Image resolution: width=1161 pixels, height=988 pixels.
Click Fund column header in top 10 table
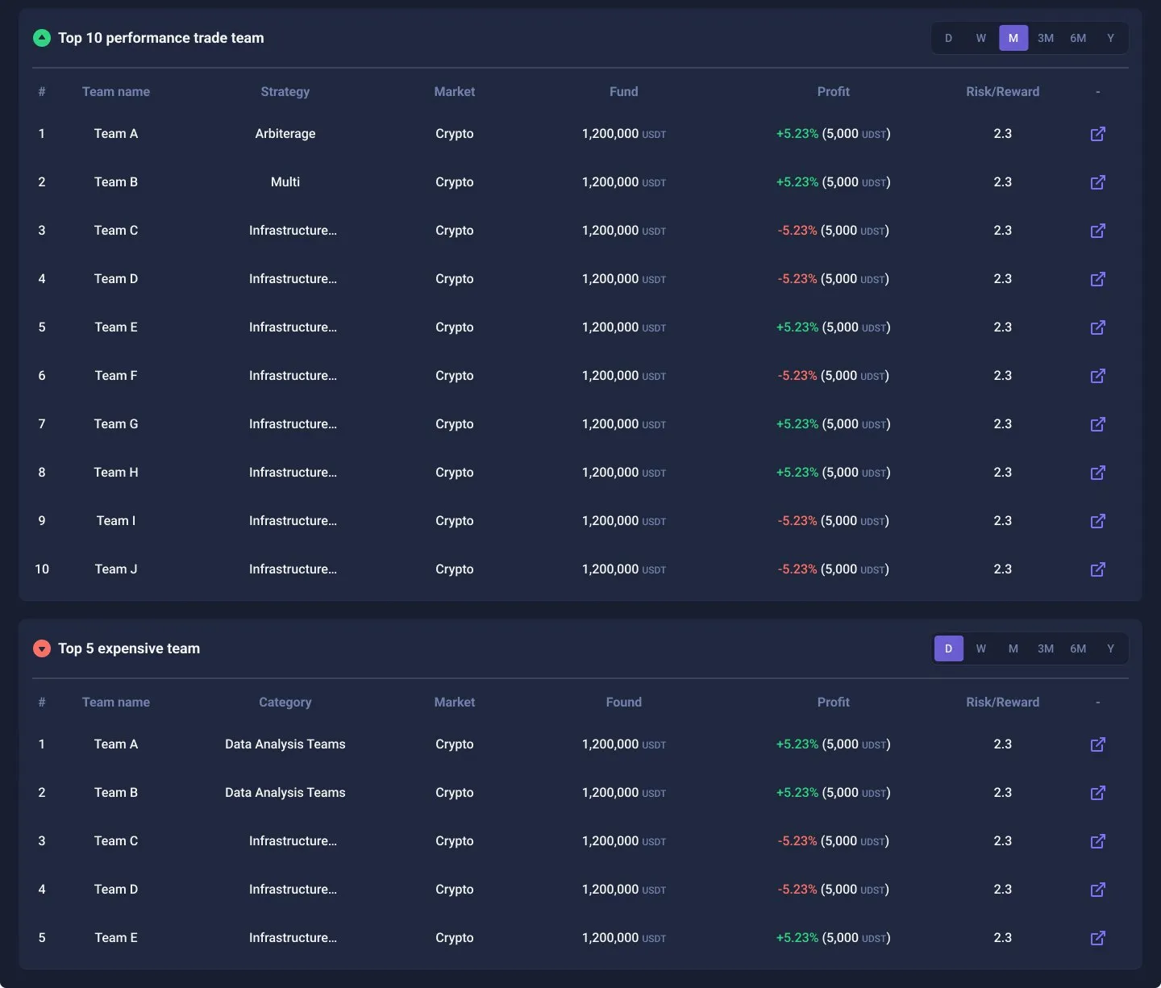[624, 92]
